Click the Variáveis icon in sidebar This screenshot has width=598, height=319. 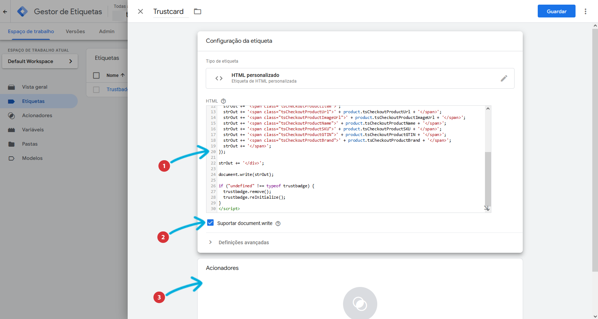coord(11,130)
